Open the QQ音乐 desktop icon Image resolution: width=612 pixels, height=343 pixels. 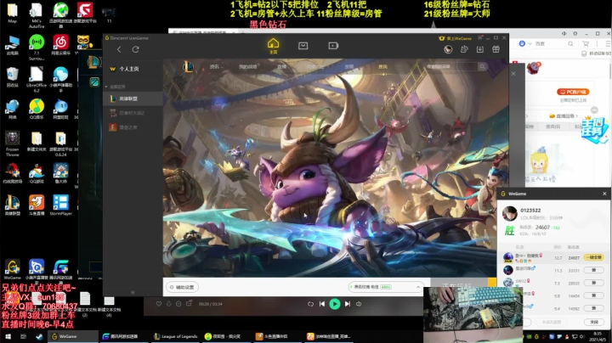pyautogui.click(x=37, y=110)
